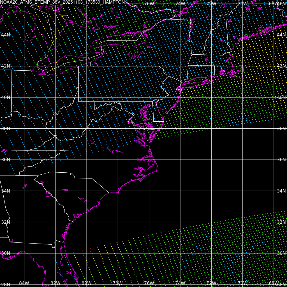The width and height of the screenshot is (287, 287).
Task: Click the 42N label on right edge
Action: tap(281, 66)
